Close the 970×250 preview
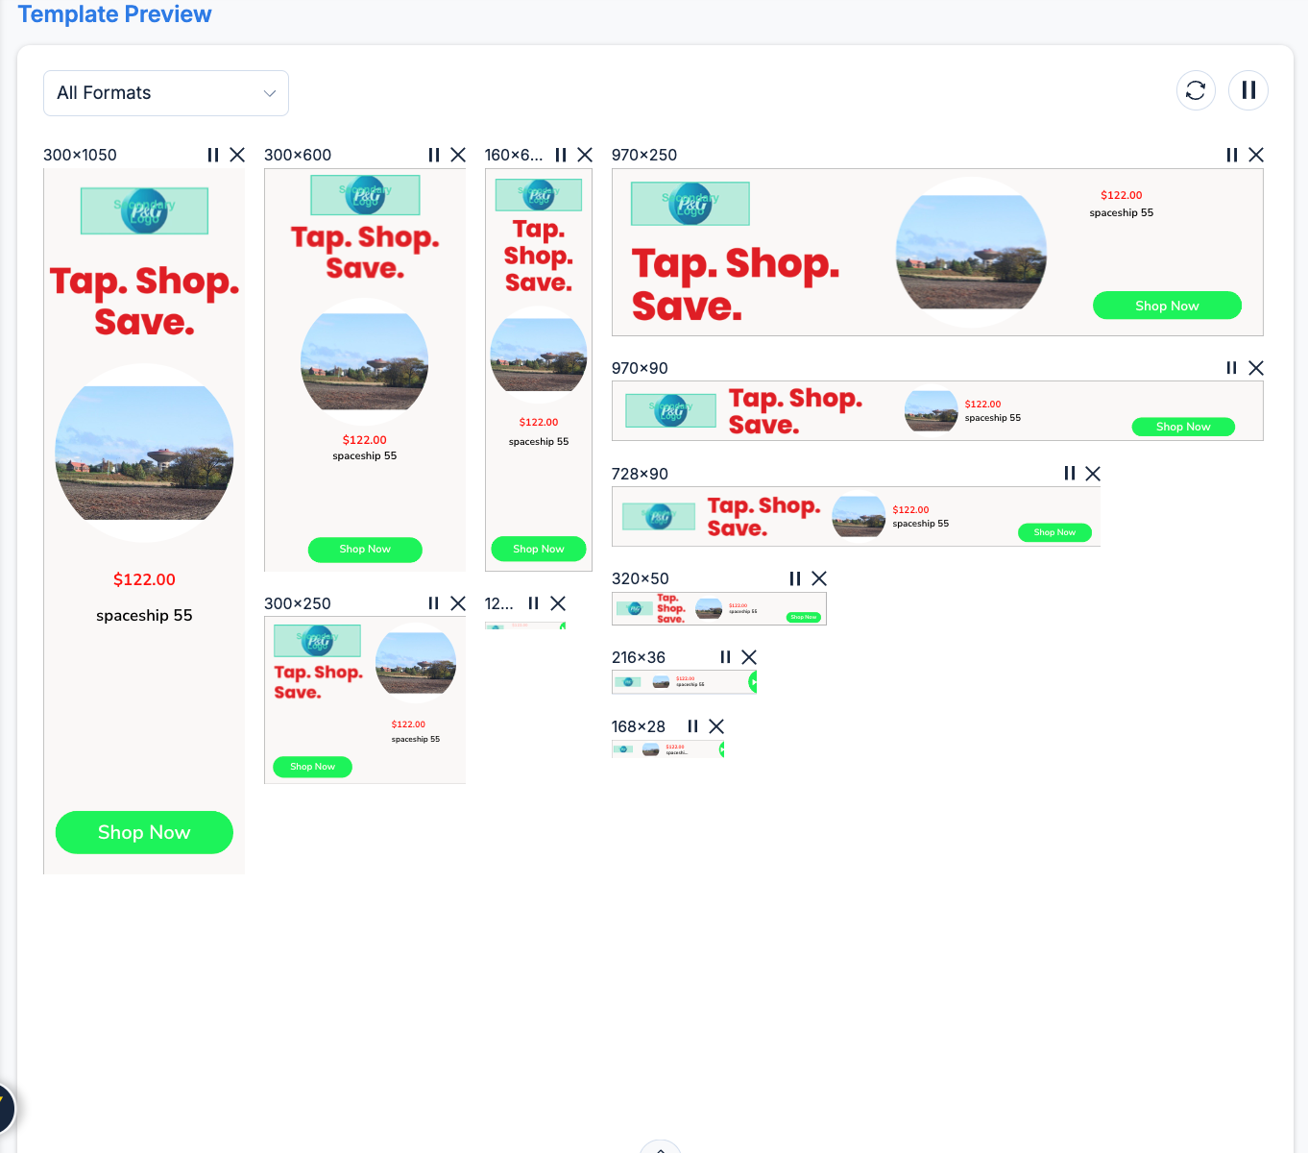Image resolution: width=1308 pixels, height=1153 pixels. pyautogui.click(x=1256, y=155)
